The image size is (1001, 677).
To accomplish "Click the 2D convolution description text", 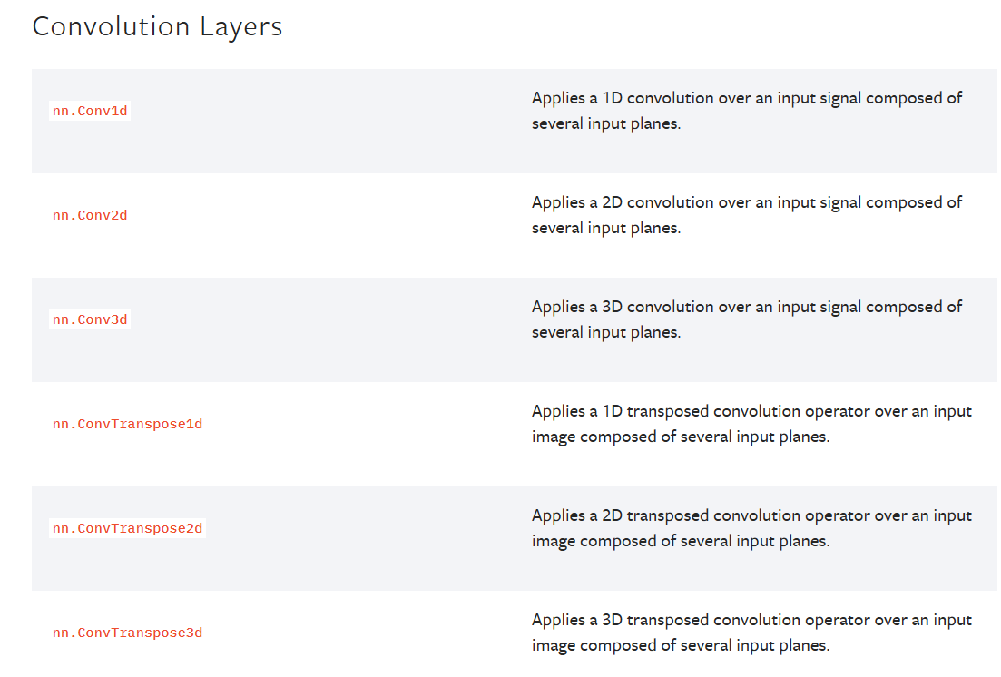I will (746, 202).
